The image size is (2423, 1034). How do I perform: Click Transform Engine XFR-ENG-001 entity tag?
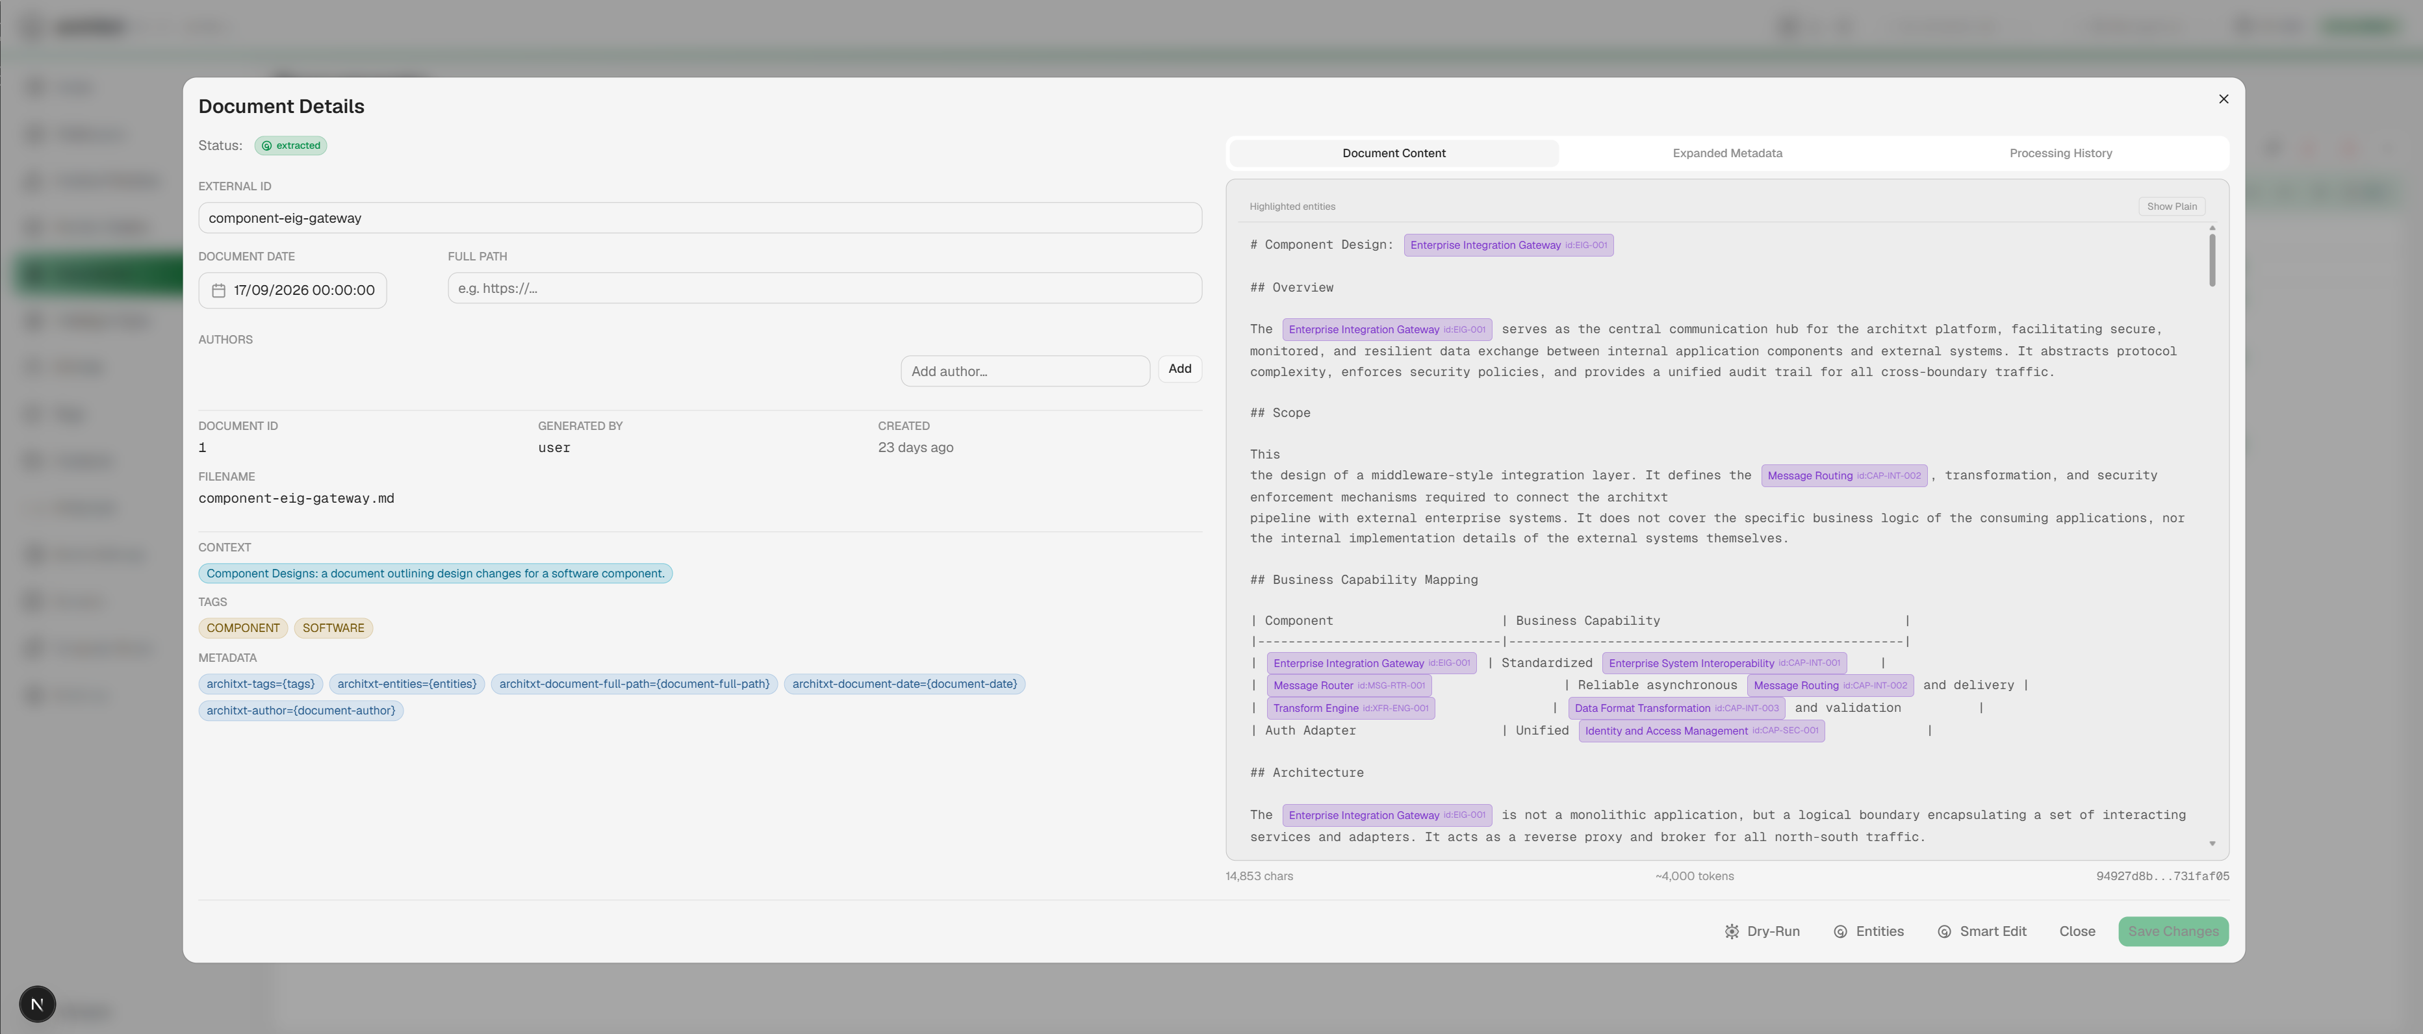(1350, 709)
